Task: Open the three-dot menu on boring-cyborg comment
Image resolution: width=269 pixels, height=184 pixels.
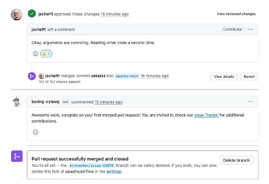Action: (x=250, y=101)
